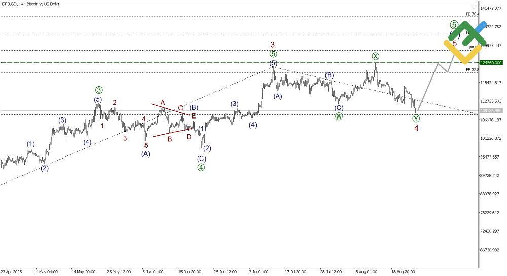Image resolution: width=507 pixels, height=276 pixels.
Task: Select the red D label of the triangle
Action: click(189, 137)
